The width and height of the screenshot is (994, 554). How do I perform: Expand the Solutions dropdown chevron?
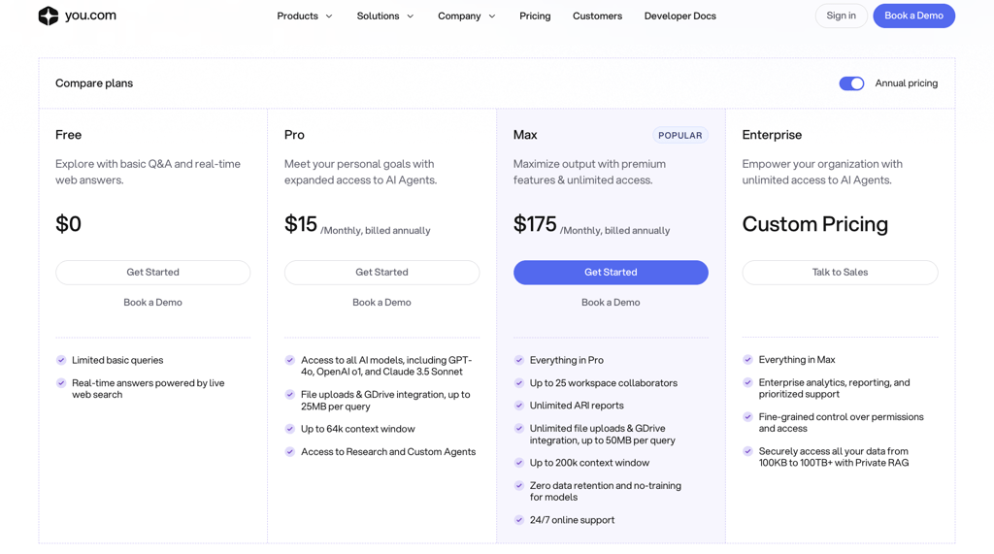pyautogui.click(x=411, y=16)
